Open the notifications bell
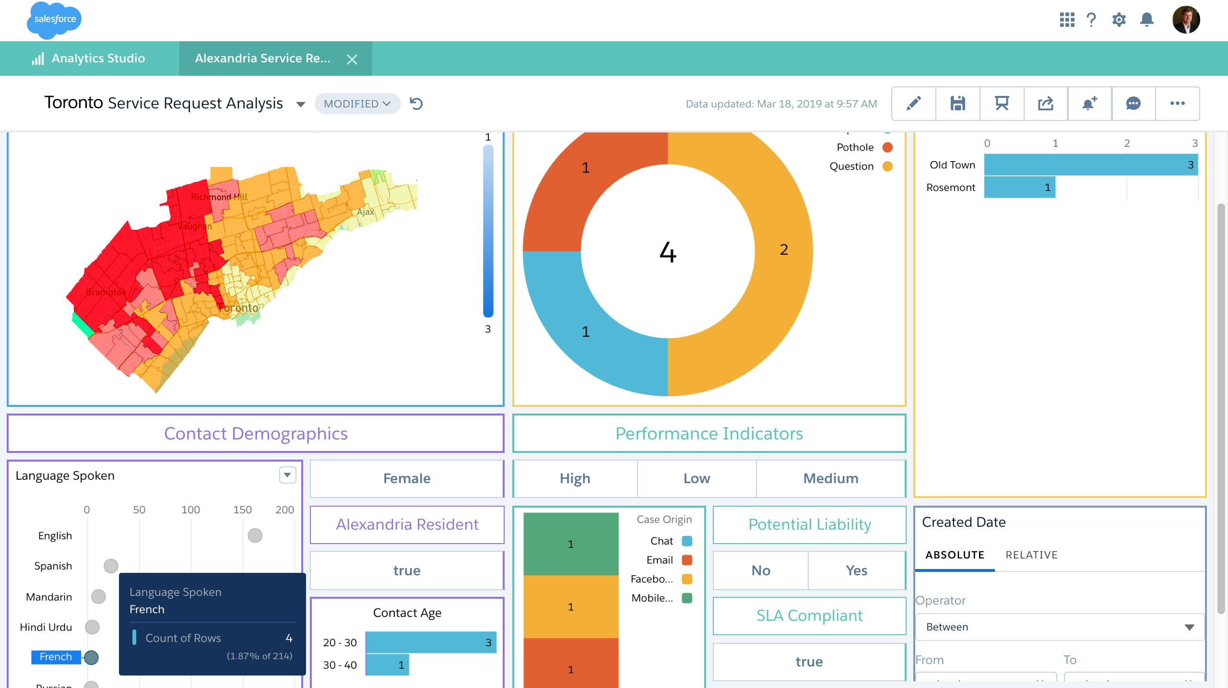Screen dimensions: 1228x688 click(x=1147, y=20)
